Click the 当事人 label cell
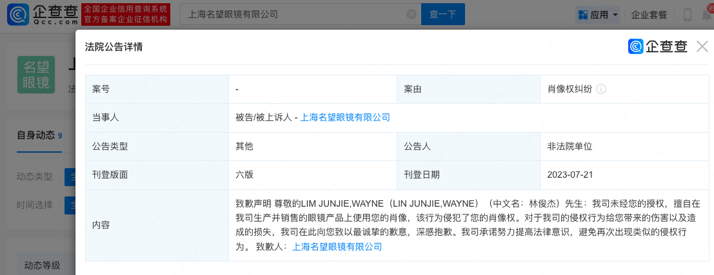The height and width of the screenshot is (275, 714). (157, 118)
